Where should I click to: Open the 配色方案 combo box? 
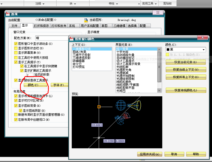coord(52,38)
